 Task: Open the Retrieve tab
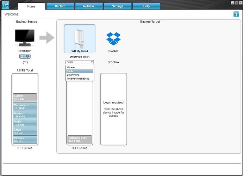pyautogui.click(x=89, y=6)
